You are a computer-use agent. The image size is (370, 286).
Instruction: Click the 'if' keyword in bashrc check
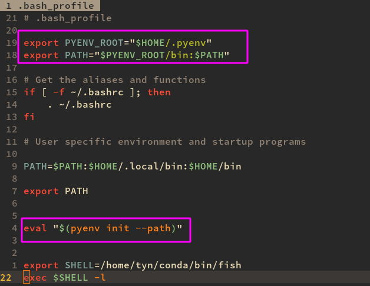(29, 92)
